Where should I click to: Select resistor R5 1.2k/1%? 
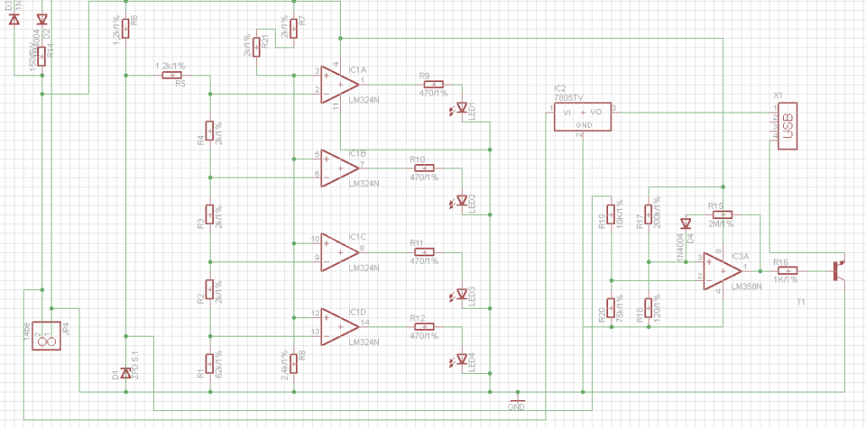pos(172,75)
